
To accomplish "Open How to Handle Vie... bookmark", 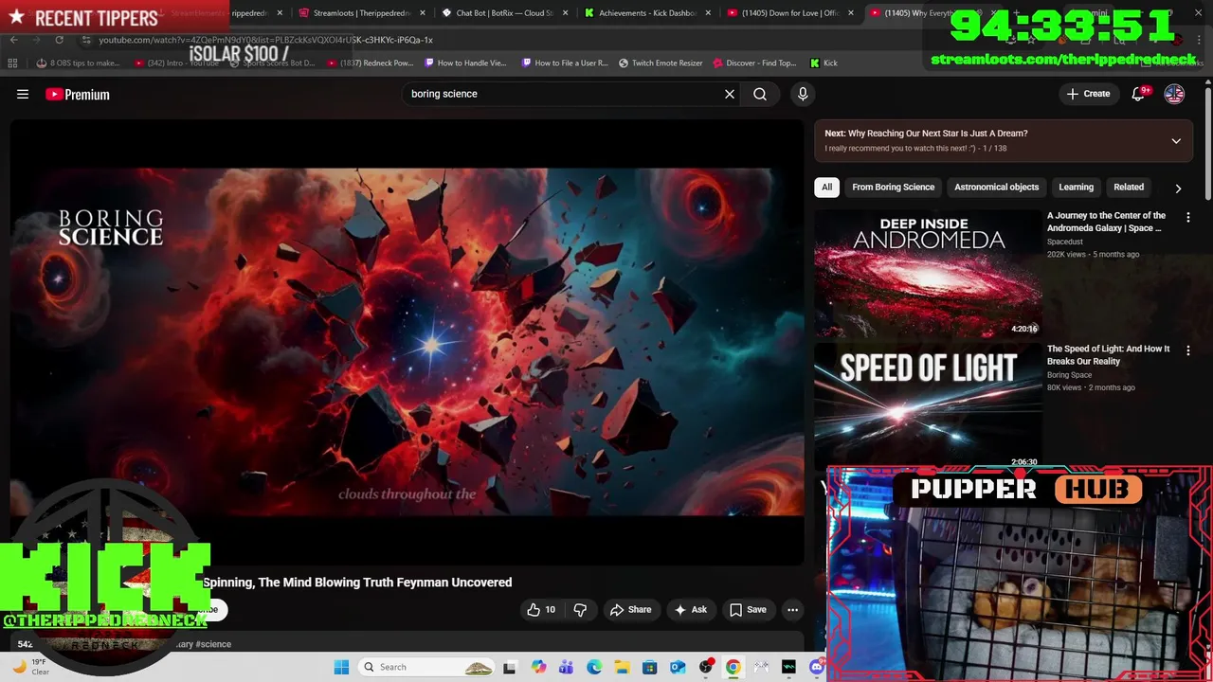I will pyautogui.click(x=465, y=63).
